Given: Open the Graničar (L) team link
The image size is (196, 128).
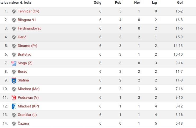Looking at the screenshot, I should 27,115.
